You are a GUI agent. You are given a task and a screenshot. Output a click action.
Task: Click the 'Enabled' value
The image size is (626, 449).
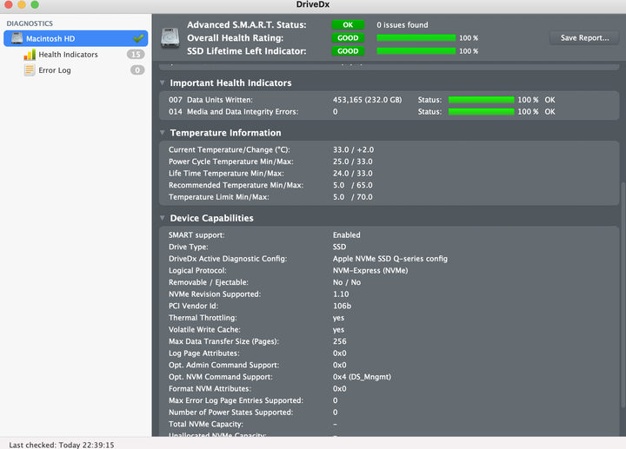(x=347, y=235)
